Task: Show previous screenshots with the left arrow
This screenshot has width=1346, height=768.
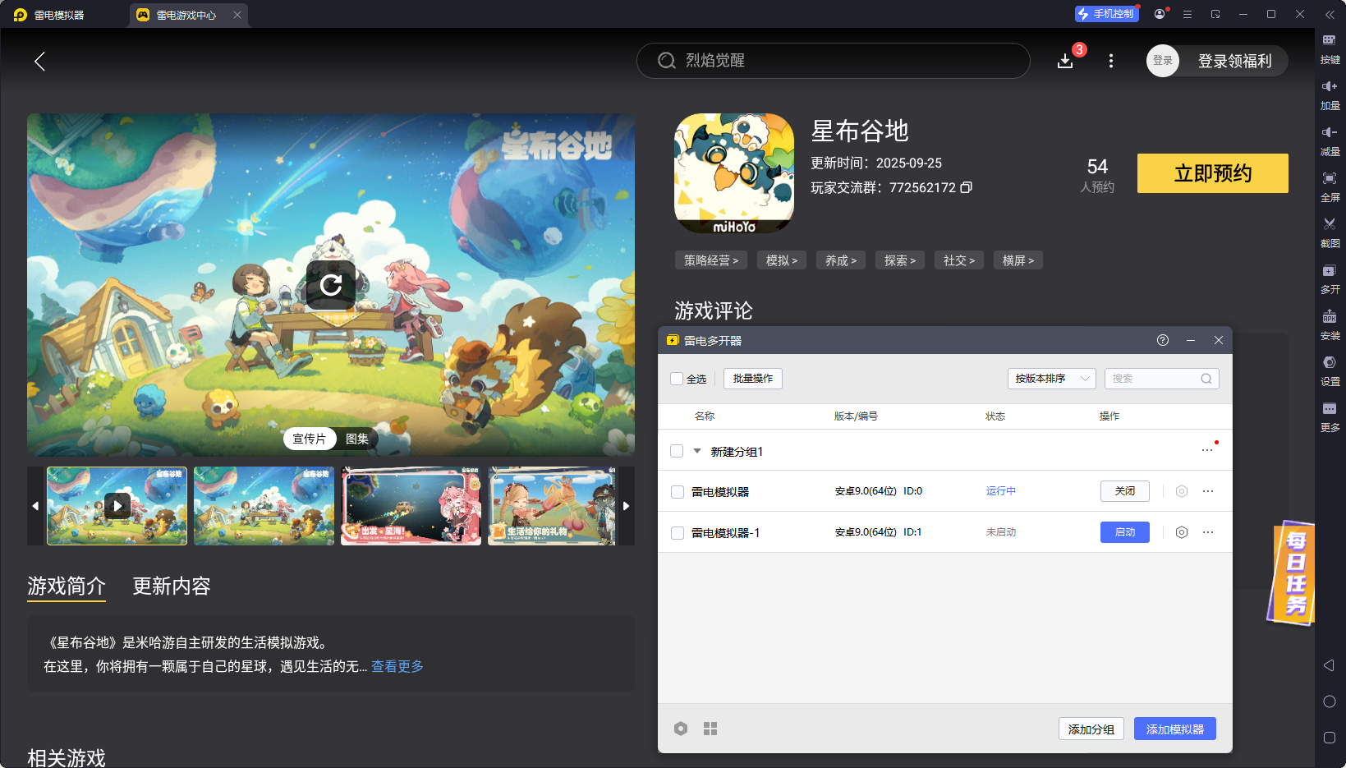Action: (x=35, y=506)
